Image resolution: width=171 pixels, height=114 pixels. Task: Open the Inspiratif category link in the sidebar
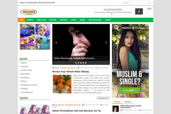(x=25, y=66)
